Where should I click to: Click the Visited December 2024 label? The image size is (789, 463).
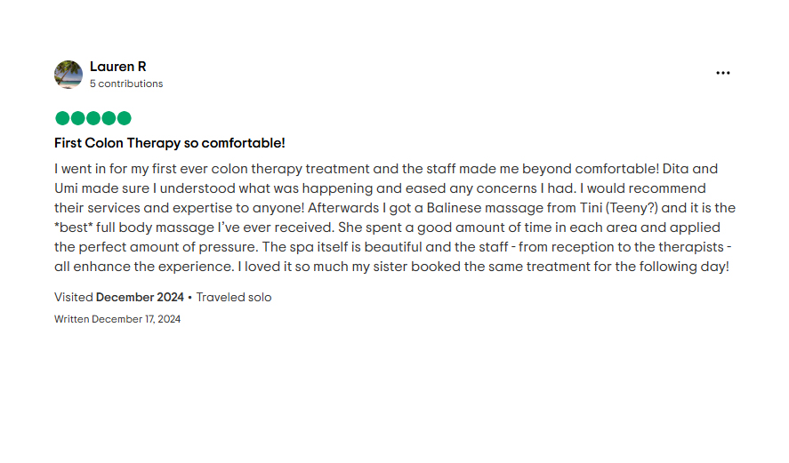click(x=119, y=297)
